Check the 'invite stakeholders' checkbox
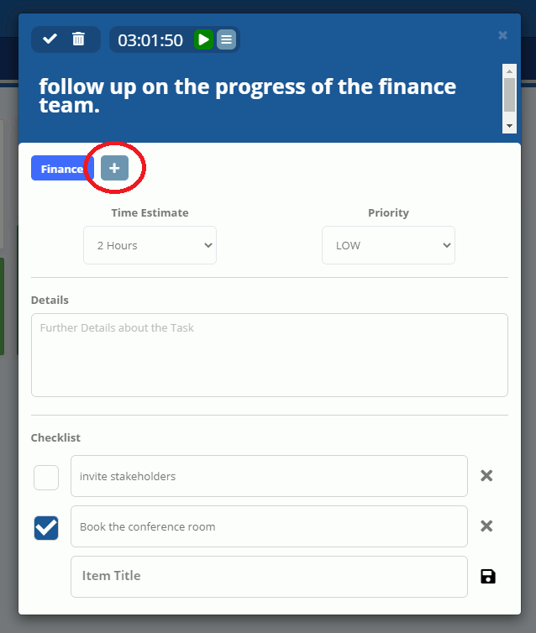Image resolution: width=536 pixels, height=633 pixels. [x=46, y=477]
